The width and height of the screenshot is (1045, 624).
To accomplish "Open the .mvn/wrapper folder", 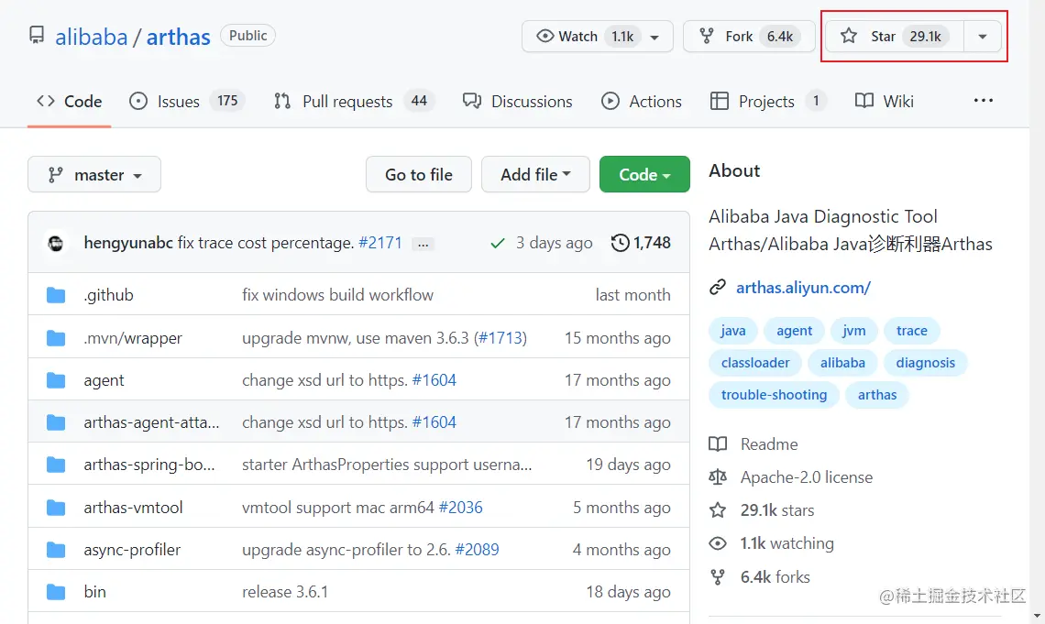I will tap(133, 338).
